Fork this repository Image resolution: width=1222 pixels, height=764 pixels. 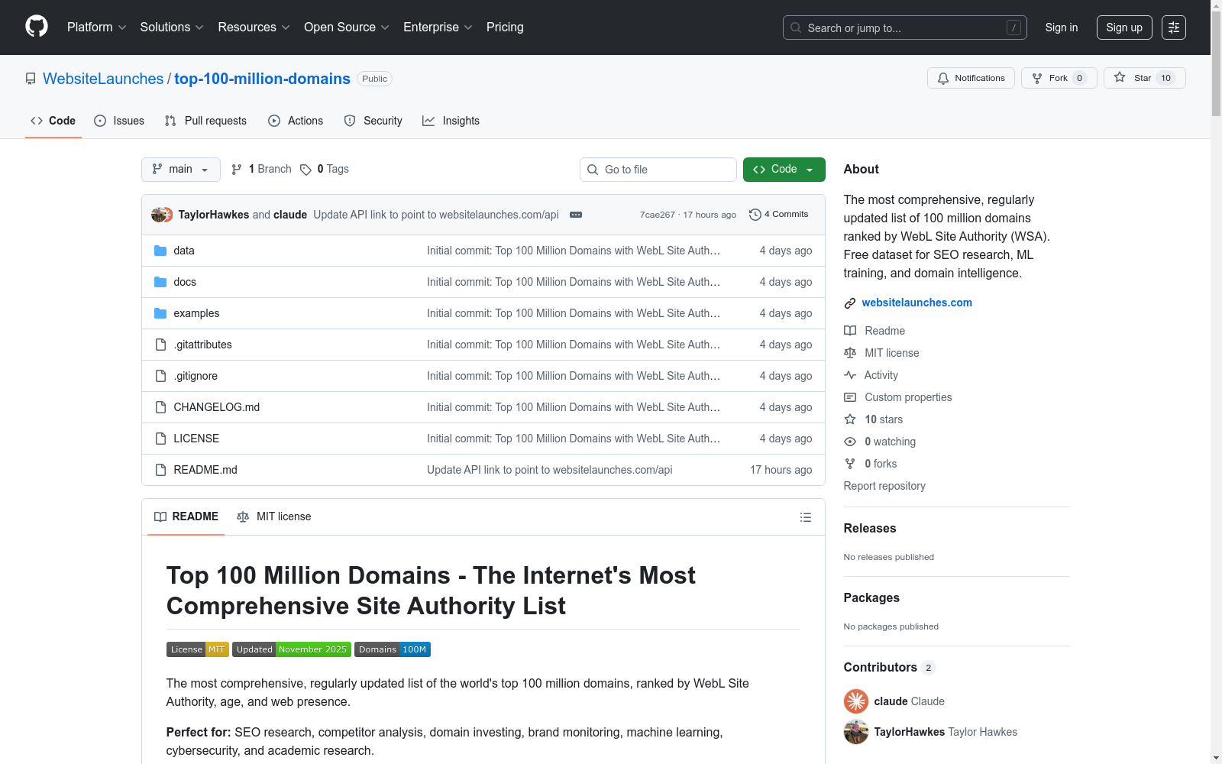[x=1059, y=78]
